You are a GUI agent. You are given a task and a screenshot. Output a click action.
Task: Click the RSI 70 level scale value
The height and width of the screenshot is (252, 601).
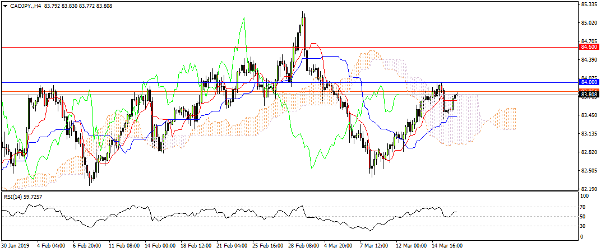pos(584,207)
